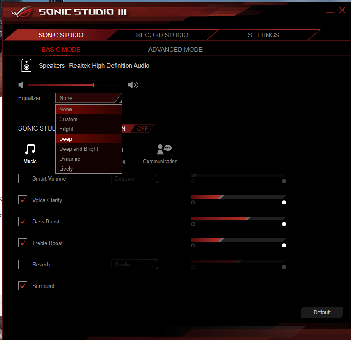Choose Bright equalizer preset
The height and width of the screenshot is (340, 351).
click(88, 129)
